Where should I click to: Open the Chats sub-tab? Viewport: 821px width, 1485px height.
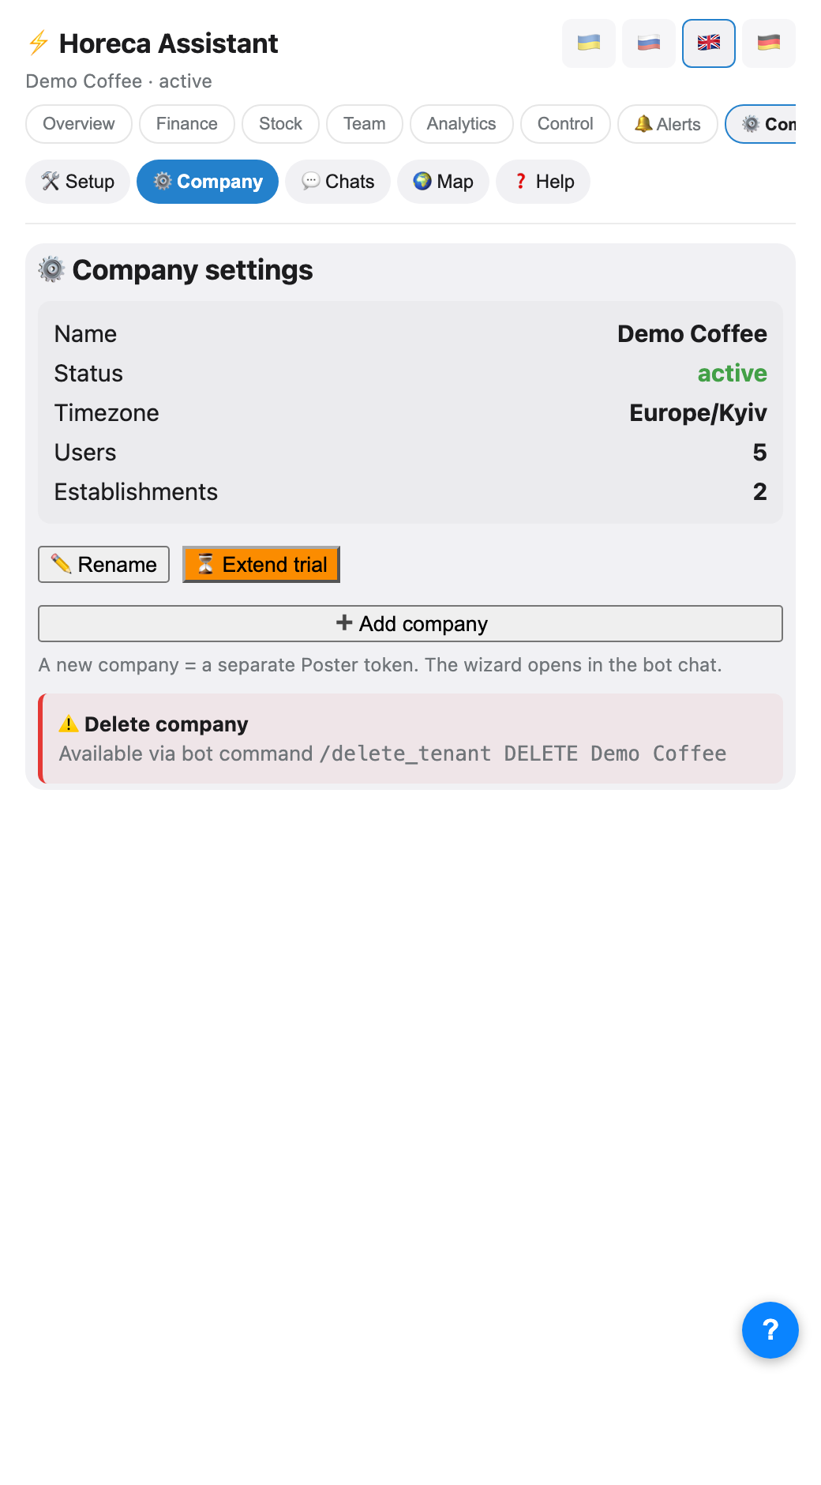(338, 182)
